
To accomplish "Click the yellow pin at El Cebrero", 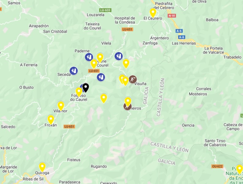I will coord(153,13).
